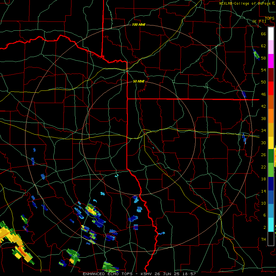Click the "NEXLAB-College of DuPage" caption
The width and height of the screenshot is (276, 276).
(245, 3)
